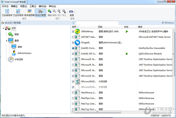This screenshot has width=176, height=118.
Task: Collapse the 全部 tree node
Action: [x=3, y=28]
